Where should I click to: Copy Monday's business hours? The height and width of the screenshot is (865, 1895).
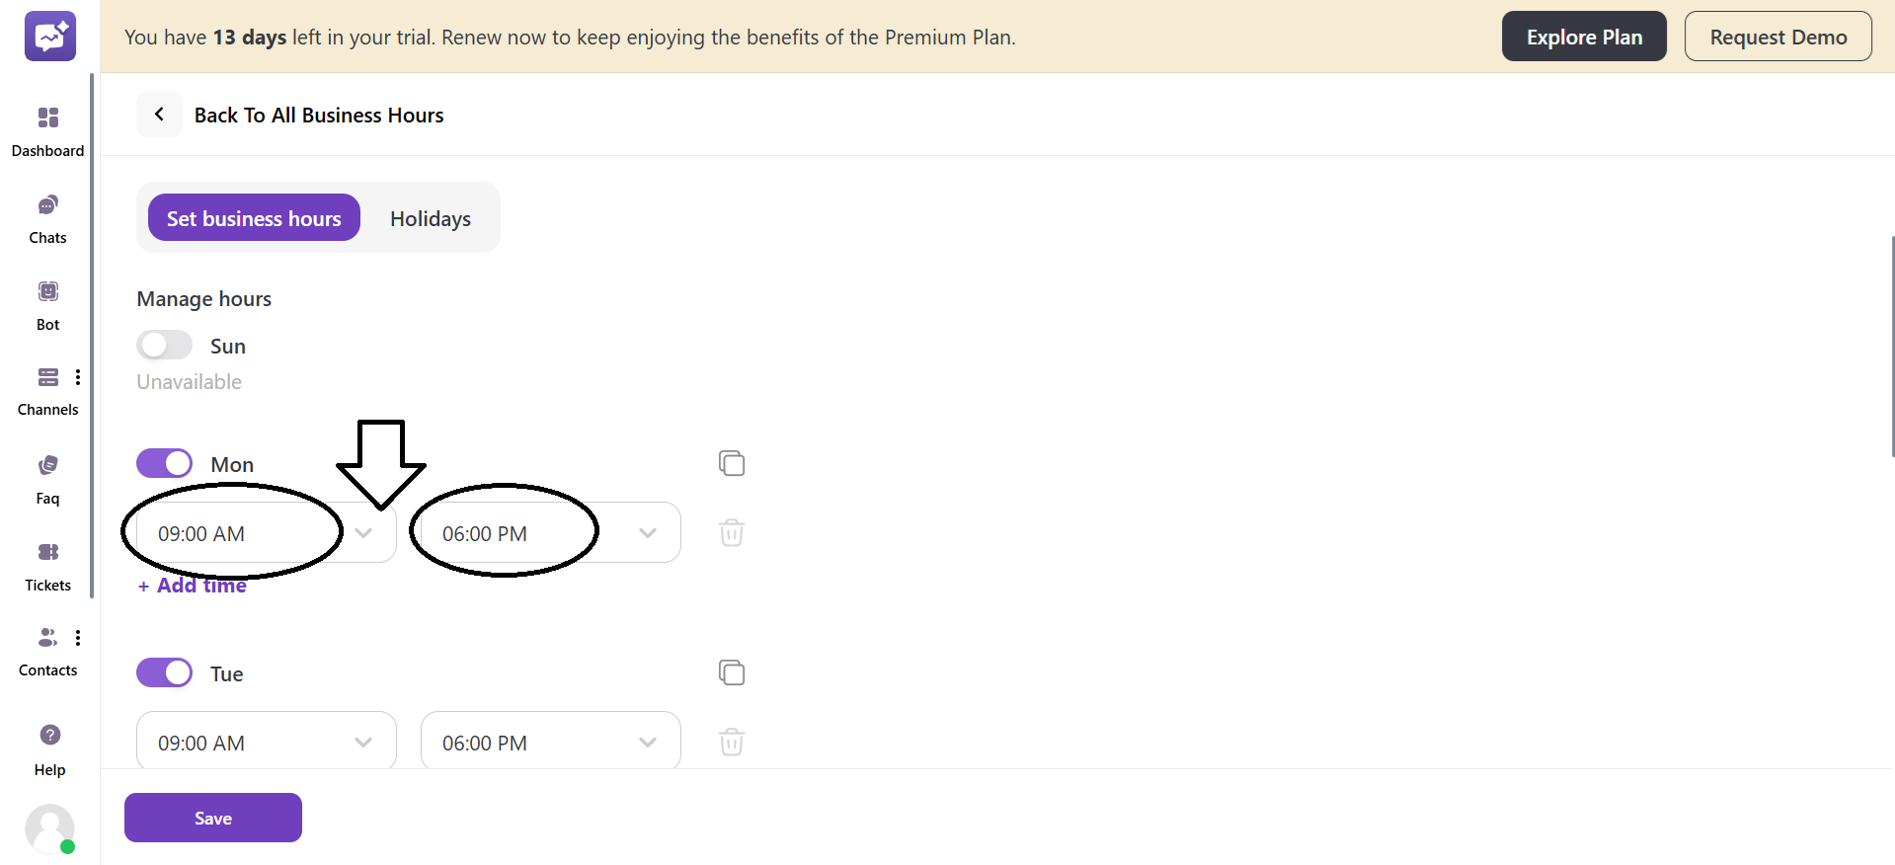732,463
